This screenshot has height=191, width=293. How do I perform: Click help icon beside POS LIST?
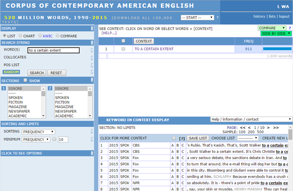[92, 65]
